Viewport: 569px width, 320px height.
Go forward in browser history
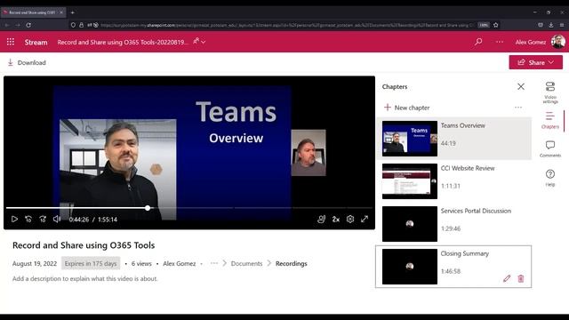[18, 25]
